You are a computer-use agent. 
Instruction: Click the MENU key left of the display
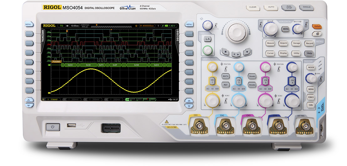coord(29,24)
